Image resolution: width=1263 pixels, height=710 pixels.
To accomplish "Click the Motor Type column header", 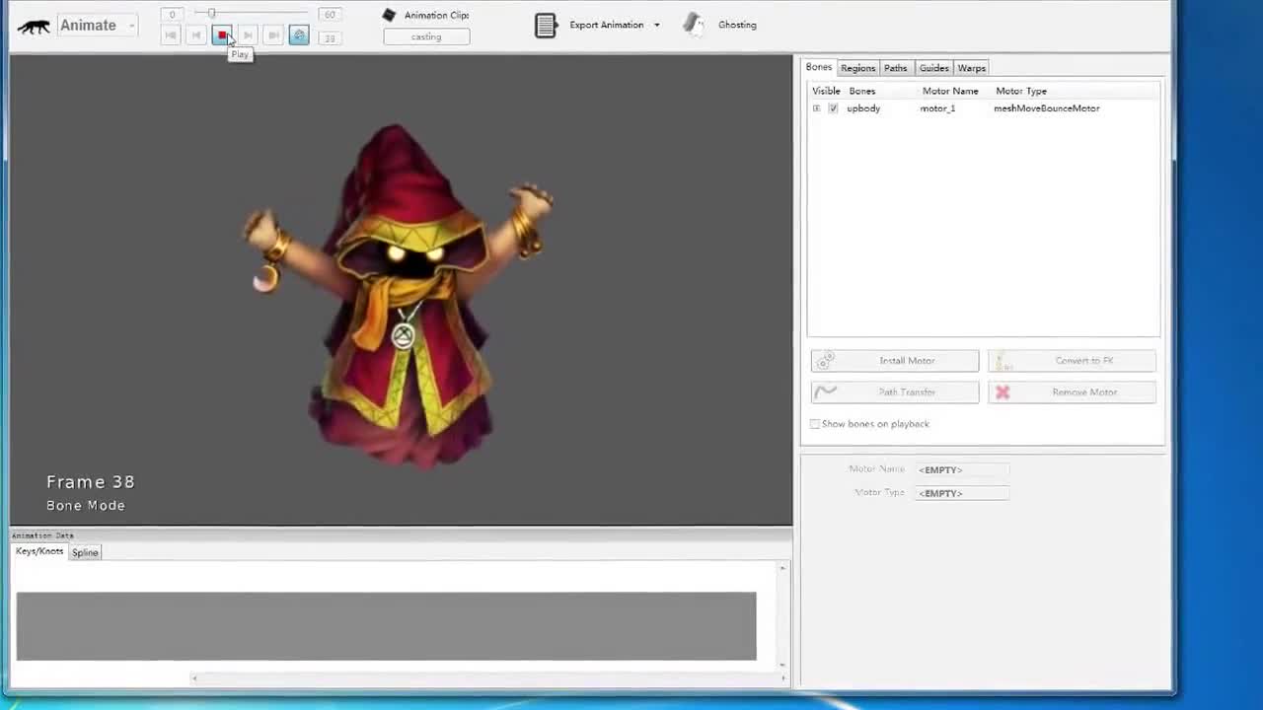I will (x=1021, y=91).
